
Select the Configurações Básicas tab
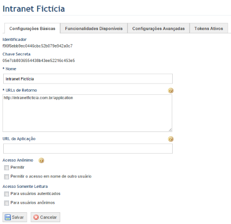click(x=32, y=28)
